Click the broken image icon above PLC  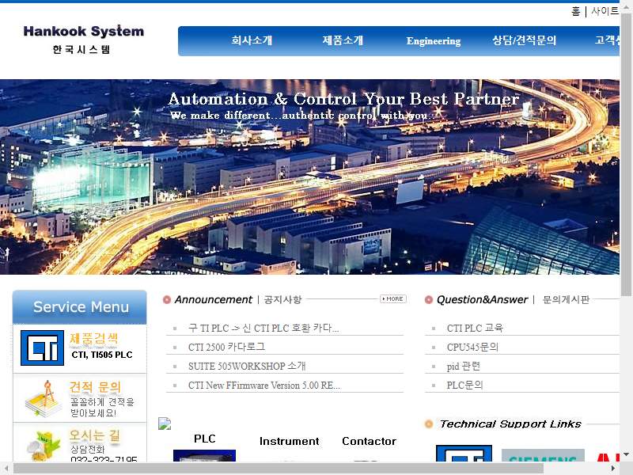(x=165, y=423)
